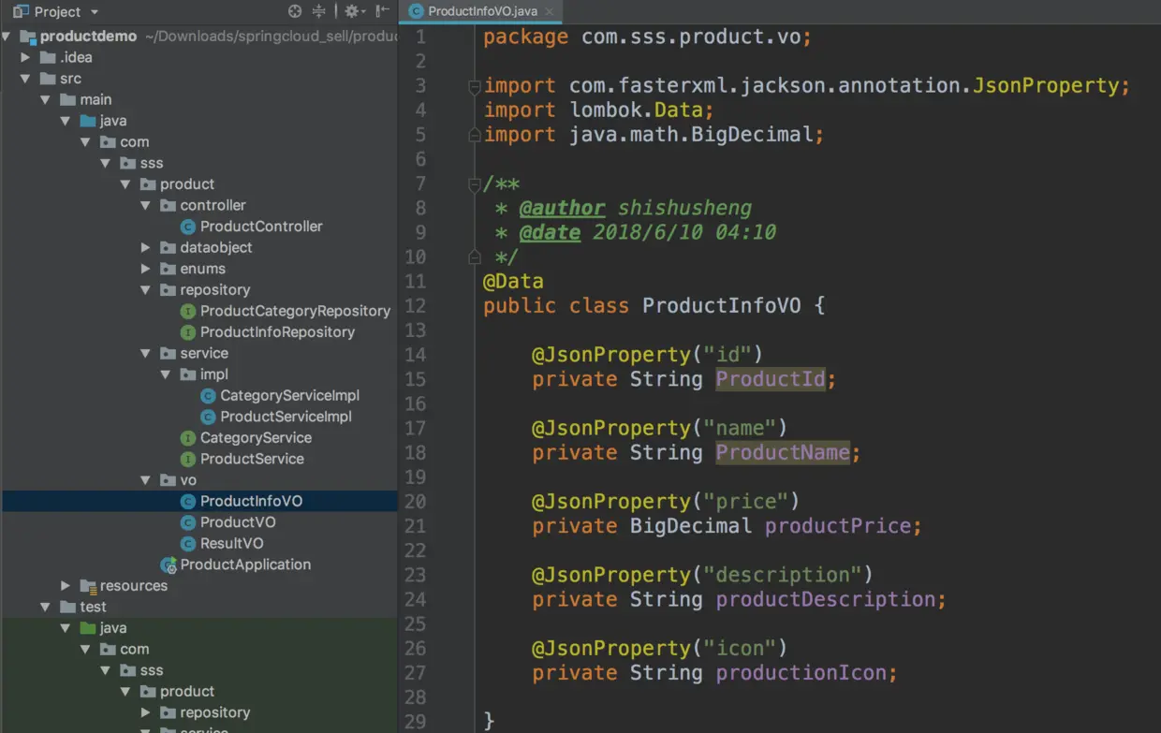This screenshot has width=1161, height=733.
Task: Fold the Javadoc comment at line 7
Action: [x=475, y=184]
